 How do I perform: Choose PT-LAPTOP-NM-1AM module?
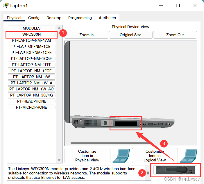[31, 40]
